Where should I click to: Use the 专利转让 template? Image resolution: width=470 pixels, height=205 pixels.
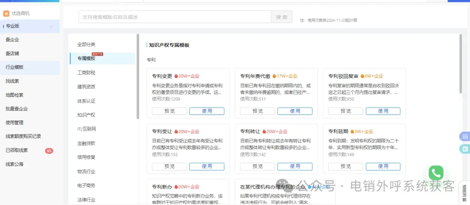295,167
